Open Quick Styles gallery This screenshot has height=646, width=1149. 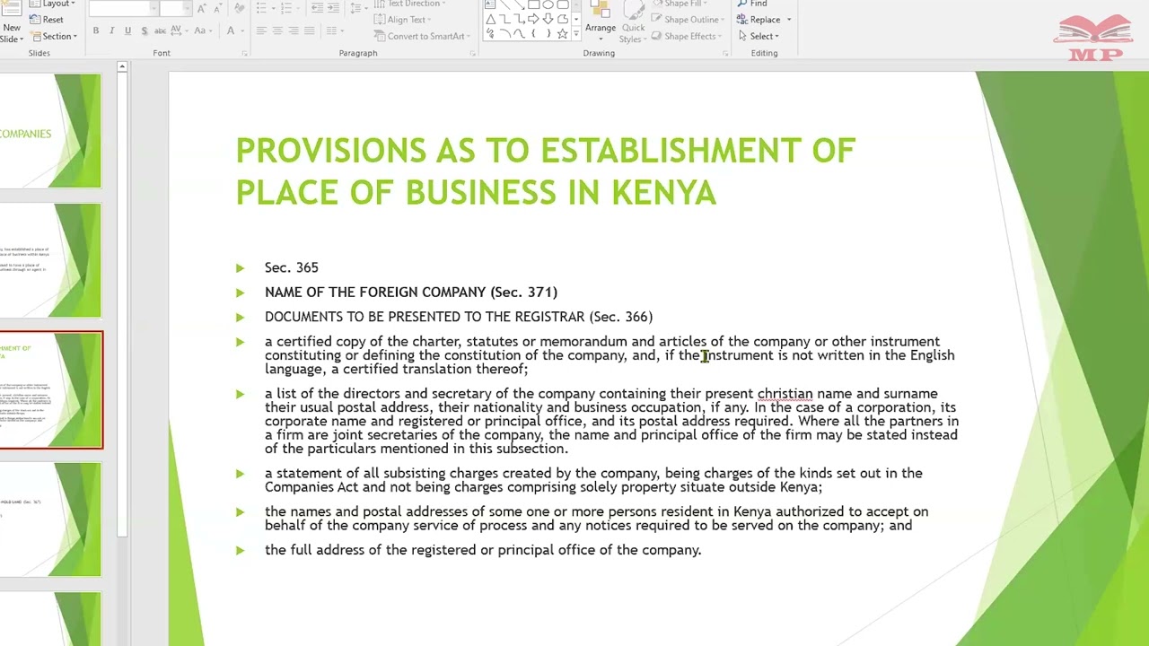[x=632, y=22]
